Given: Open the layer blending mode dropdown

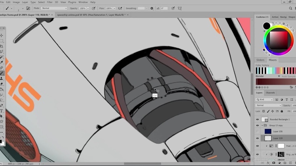Looking at the screenshot, I should click(x=268, y=105).
